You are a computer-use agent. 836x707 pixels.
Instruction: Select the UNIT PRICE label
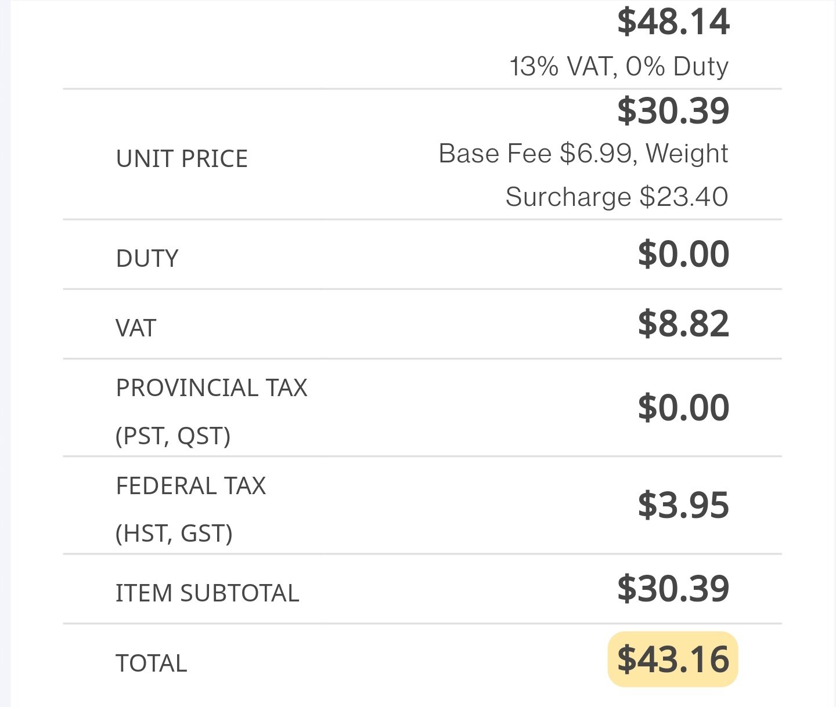(182, 158)
